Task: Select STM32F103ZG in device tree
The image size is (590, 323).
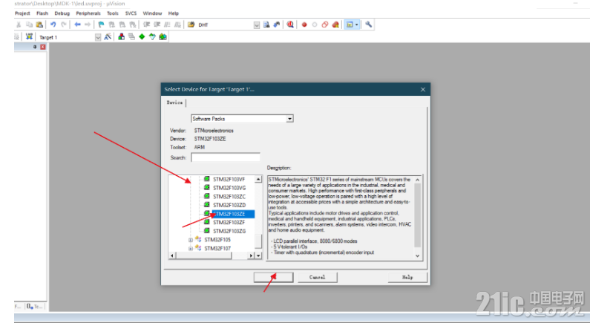Action: click(229, 231)
